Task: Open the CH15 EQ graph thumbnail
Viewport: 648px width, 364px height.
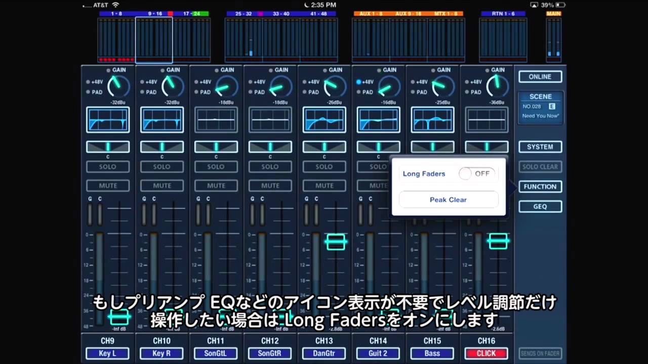Action: pos(433,120)
